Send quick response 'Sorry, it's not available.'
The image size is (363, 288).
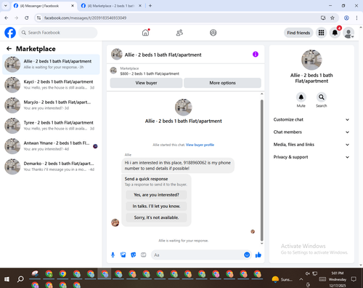(156, 217)
